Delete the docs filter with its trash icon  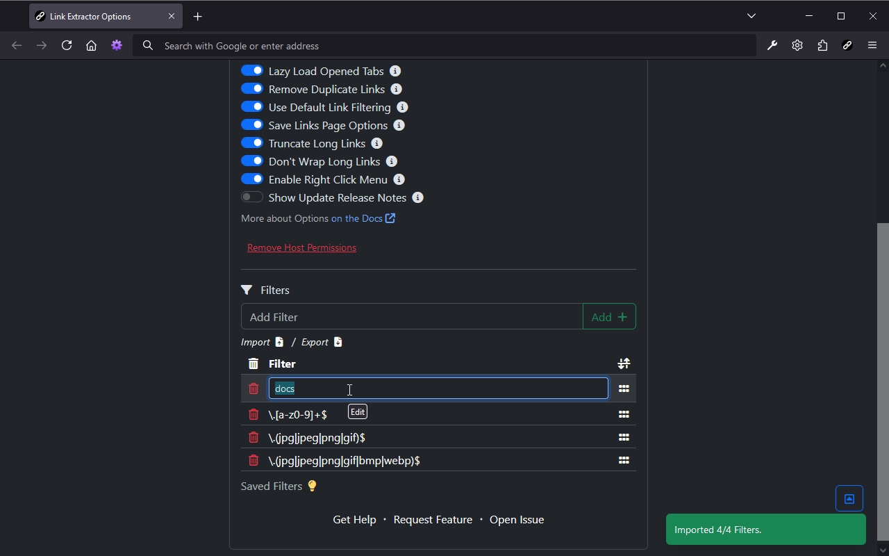(x=254, y=389)
